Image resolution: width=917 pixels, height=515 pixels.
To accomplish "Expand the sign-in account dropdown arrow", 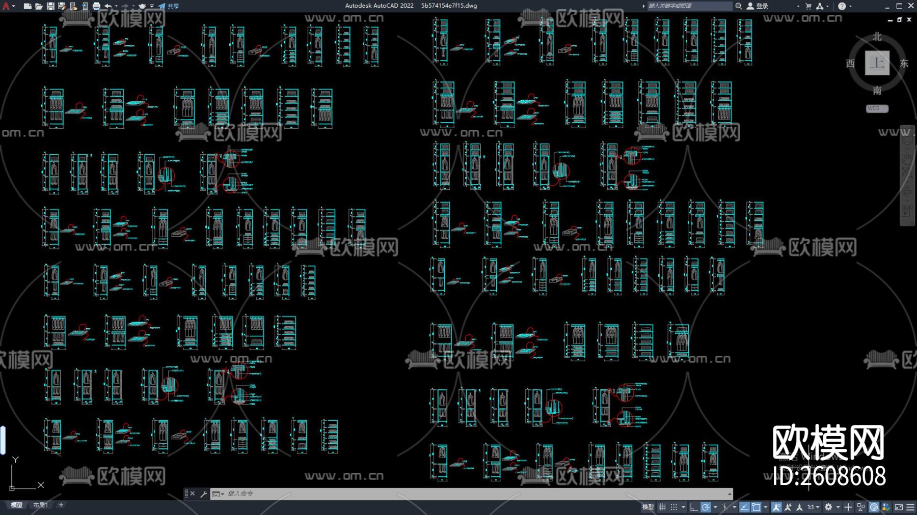I will coord(798,6).
